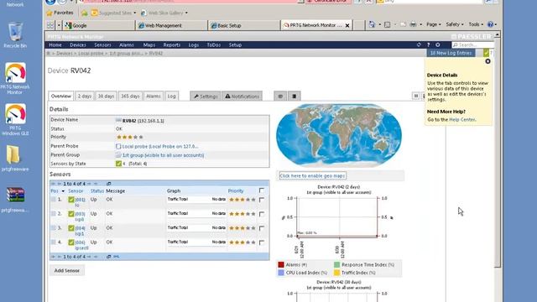
Task: Click green checkmark status icon beside log entries
Action: coord(486,53)
